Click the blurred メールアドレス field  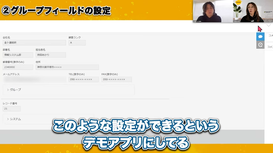(34, 79)
